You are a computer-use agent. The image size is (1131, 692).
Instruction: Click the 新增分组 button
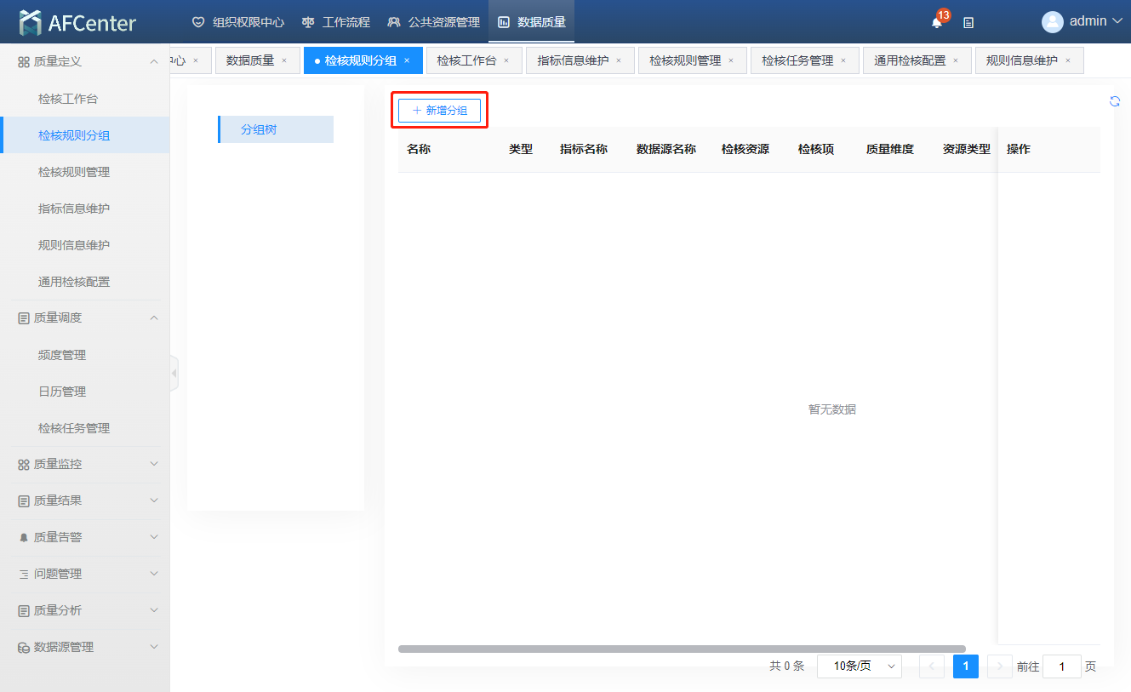pyautogui.click(x=440, y=111)
